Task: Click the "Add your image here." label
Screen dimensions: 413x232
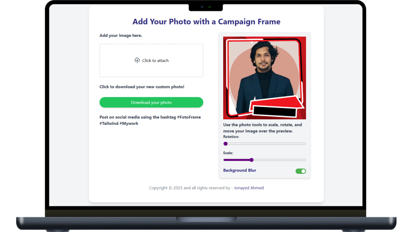Action: point(121,36)
